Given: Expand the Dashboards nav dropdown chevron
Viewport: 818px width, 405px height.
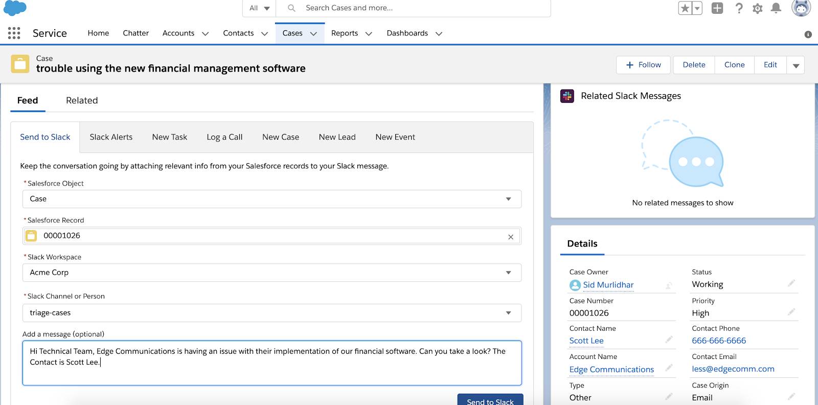Looking at the screenshot, I should pos(439,34).
